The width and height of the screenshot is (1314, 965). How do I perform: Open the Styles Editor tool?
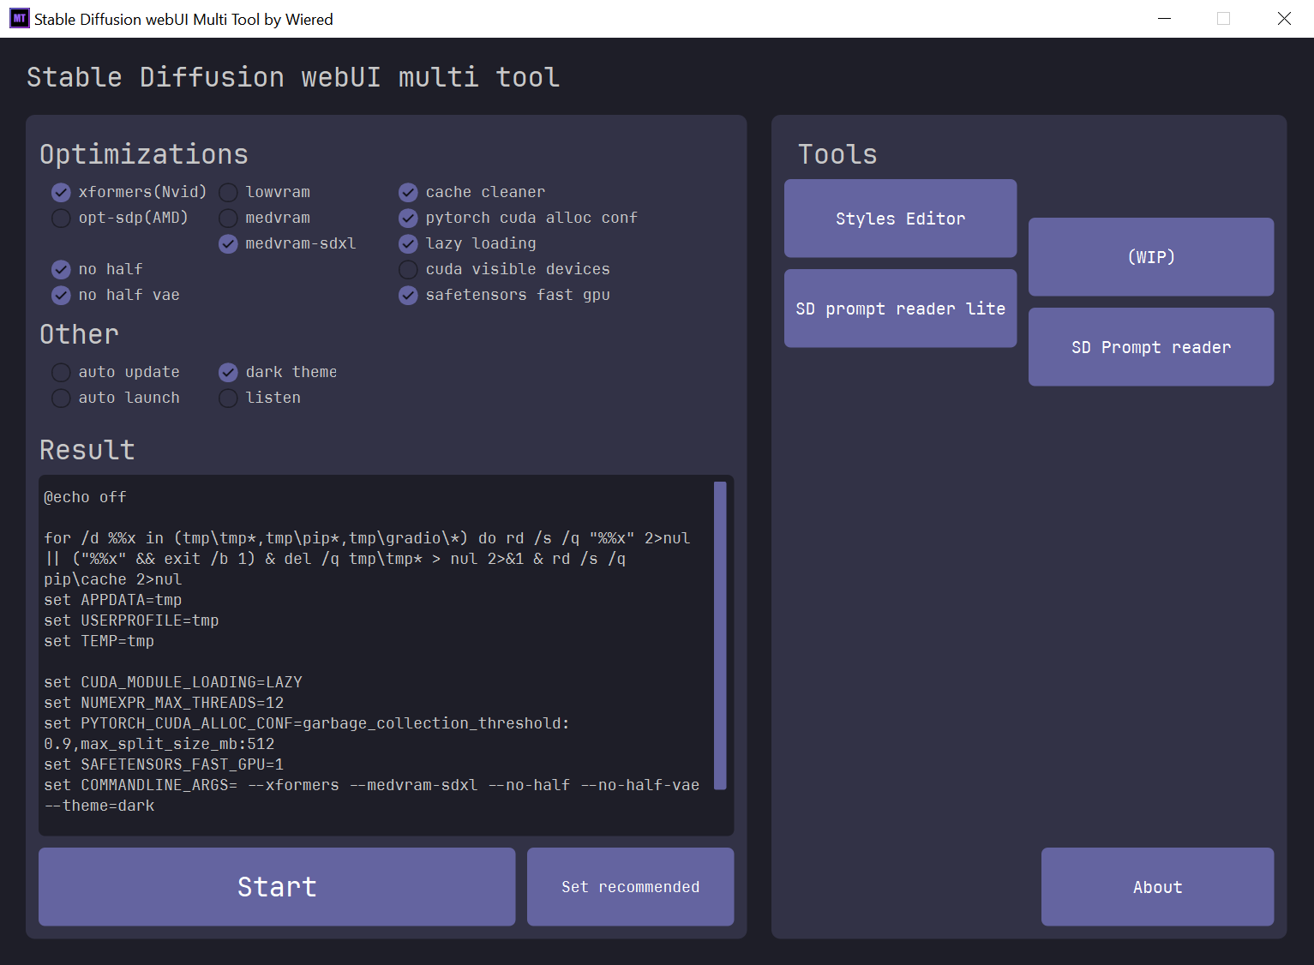pyautogui.click(x=901, y=219)
